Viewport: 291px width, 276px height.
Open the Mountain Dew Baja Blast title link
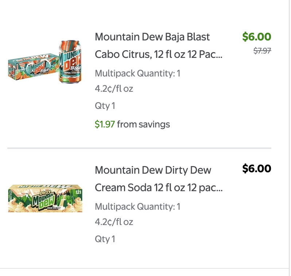152,37
